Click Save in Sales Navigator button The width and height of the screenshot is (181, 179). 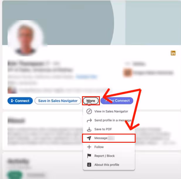58,101
